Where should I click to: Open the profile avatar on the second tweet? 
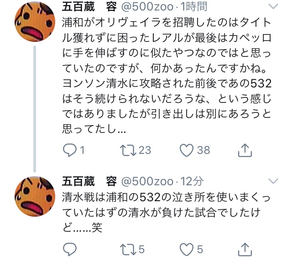click(x=35, y=196)
